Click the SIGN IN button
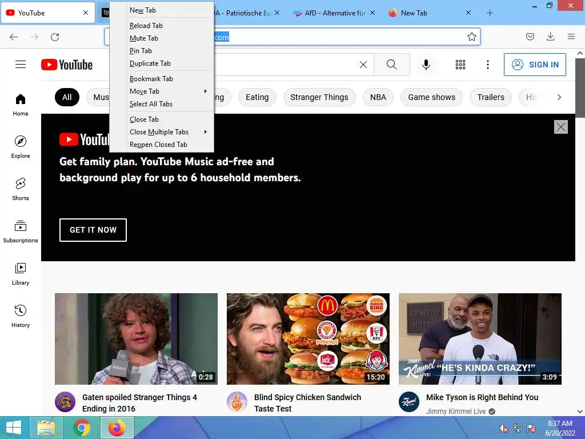Image resolution: width=585 pixels, height=439 pixels. coord(535,65)
